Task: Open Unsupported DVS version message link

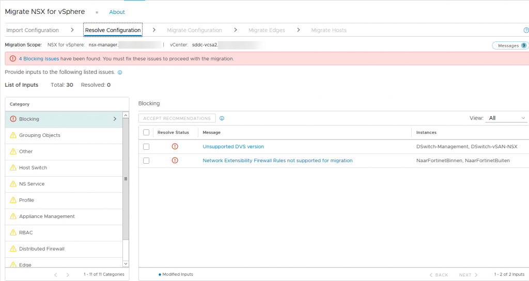Action: tap(233, 146)
